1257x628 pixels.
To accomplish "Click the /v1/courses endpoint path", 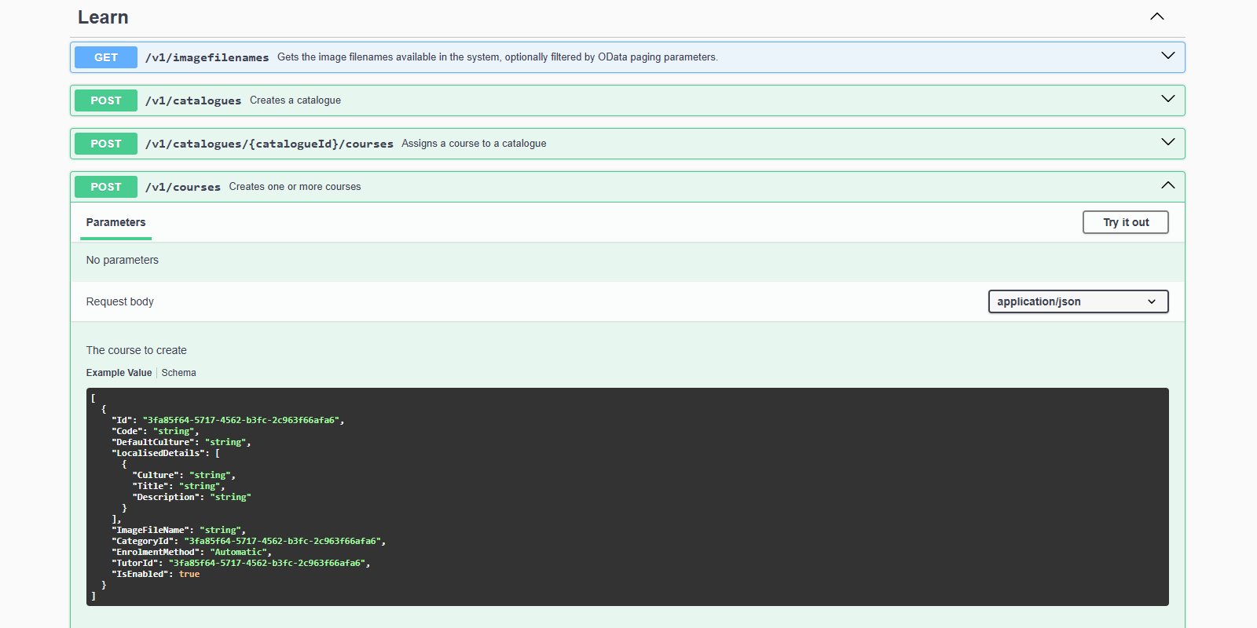I will point(182,187).
